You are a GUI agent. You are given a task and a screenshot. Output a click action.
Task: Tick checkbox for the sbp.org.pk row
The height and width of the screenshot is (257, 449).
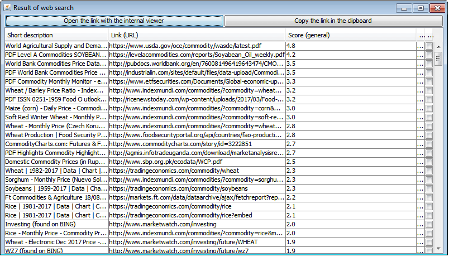429,162
